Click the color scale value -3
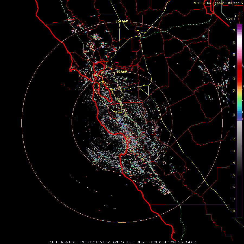Image resolution: width=244 pixels, height=244 pixels. pos(233,151)
